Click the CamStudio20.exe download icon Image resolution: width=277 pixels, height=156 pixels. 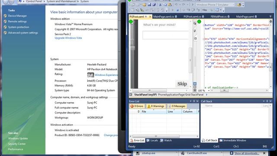click(183, 153)
